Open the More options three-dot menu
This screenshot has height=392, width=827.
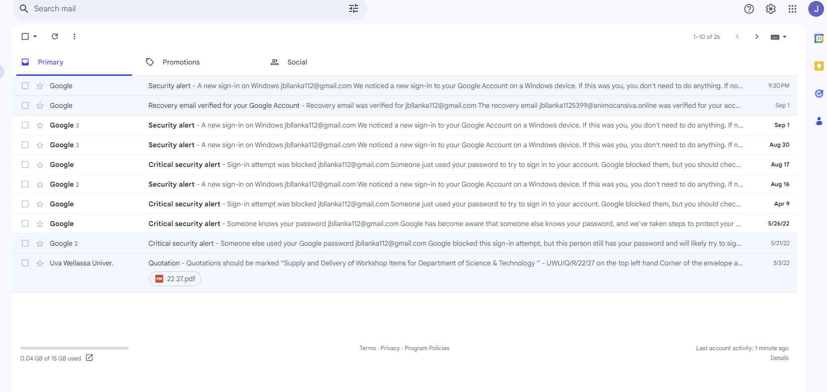(x=74, y=36)
